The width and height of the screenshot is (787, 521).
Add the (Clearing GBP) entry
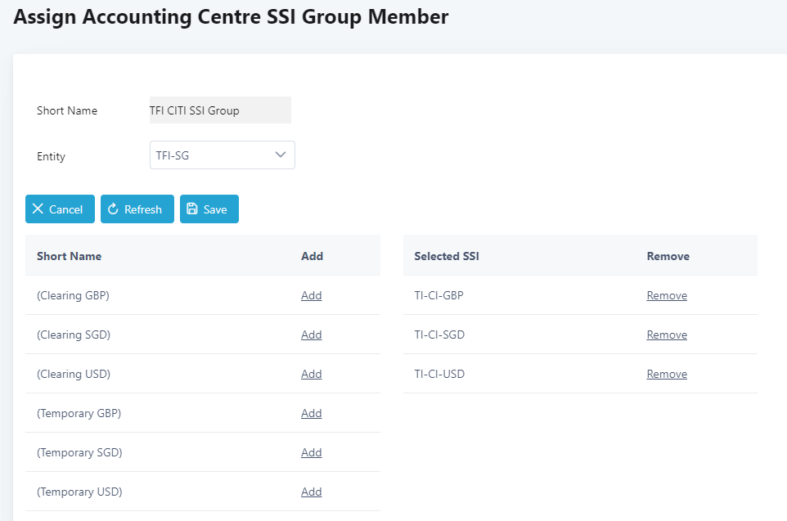311,295
